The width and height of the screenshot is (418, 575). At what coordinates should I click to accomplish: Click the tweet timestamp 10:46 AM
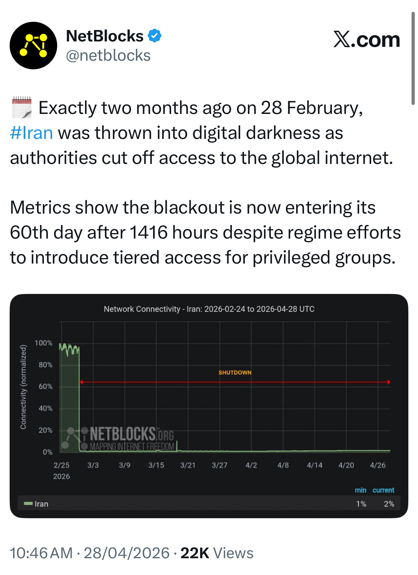(41, 553)
